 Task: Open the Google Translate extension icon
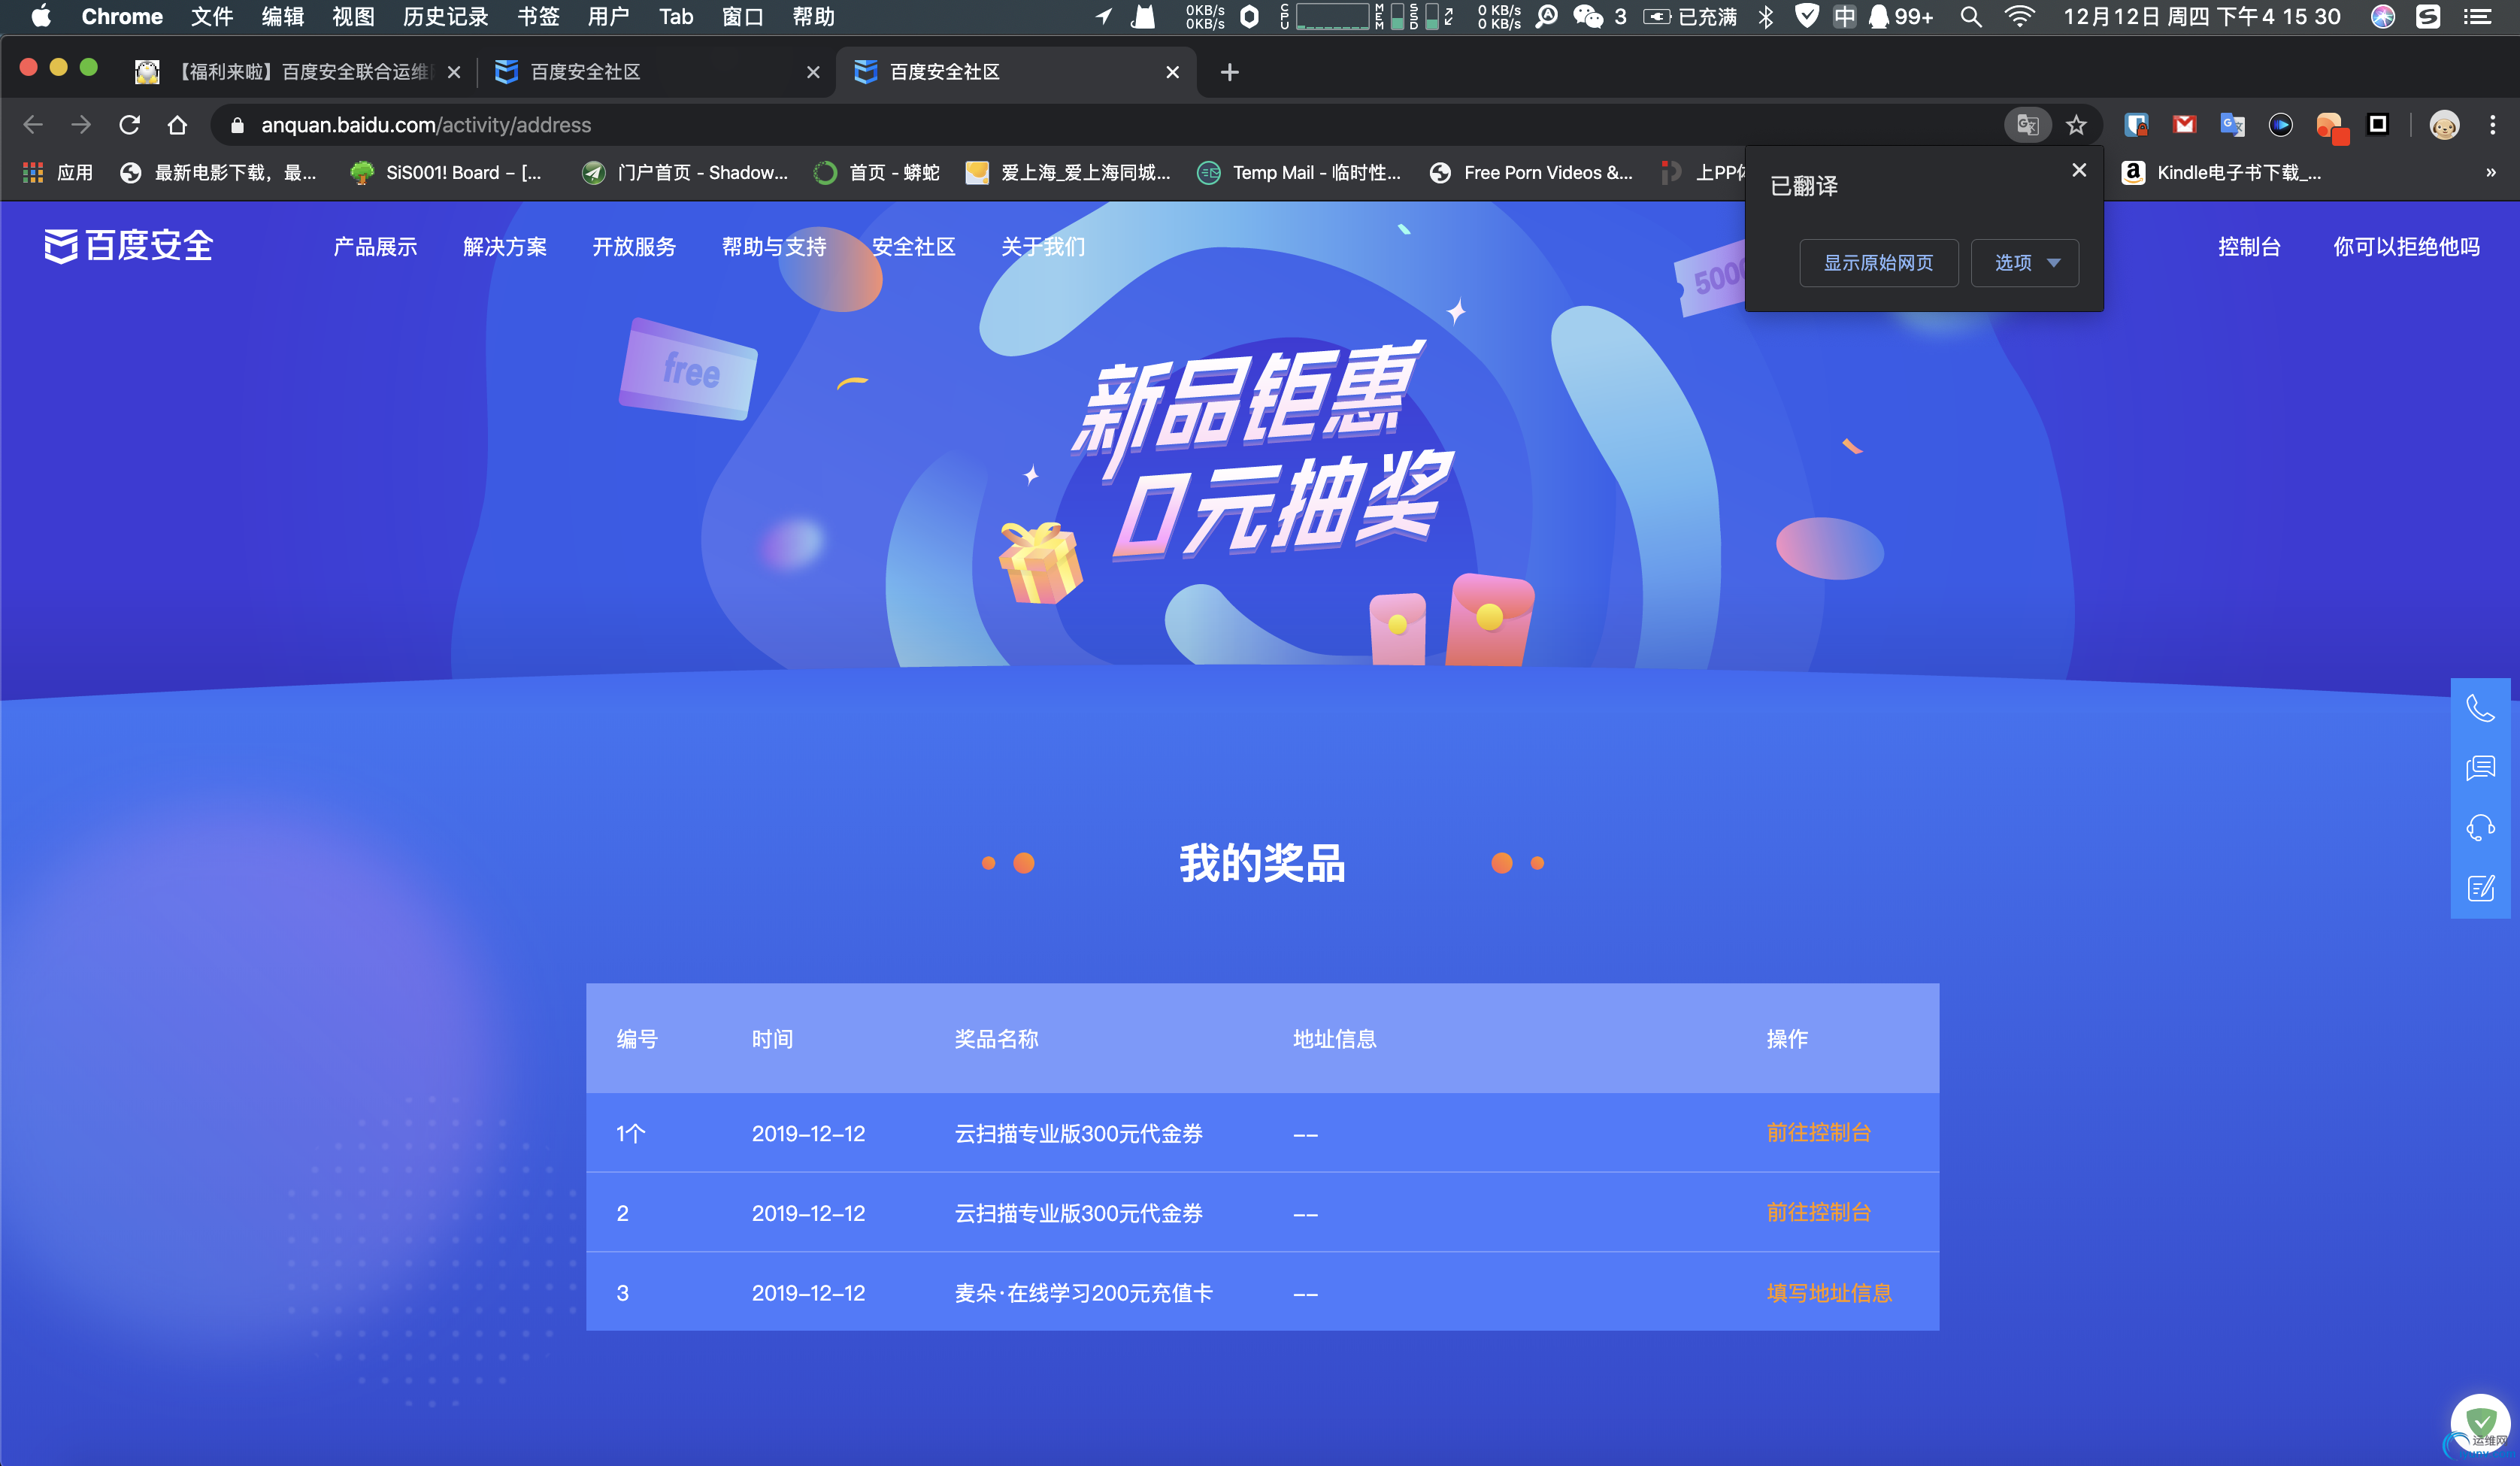click(2232, 125)
